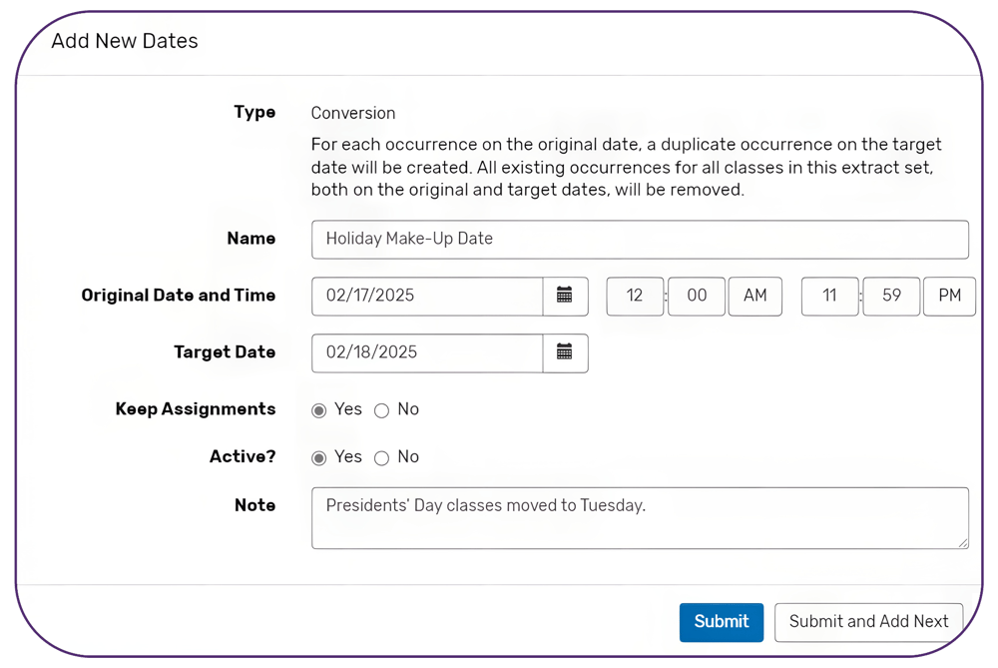Click the end hour field showing 11
Viewport: 998px width, 668px height.
tap(829, 297)
